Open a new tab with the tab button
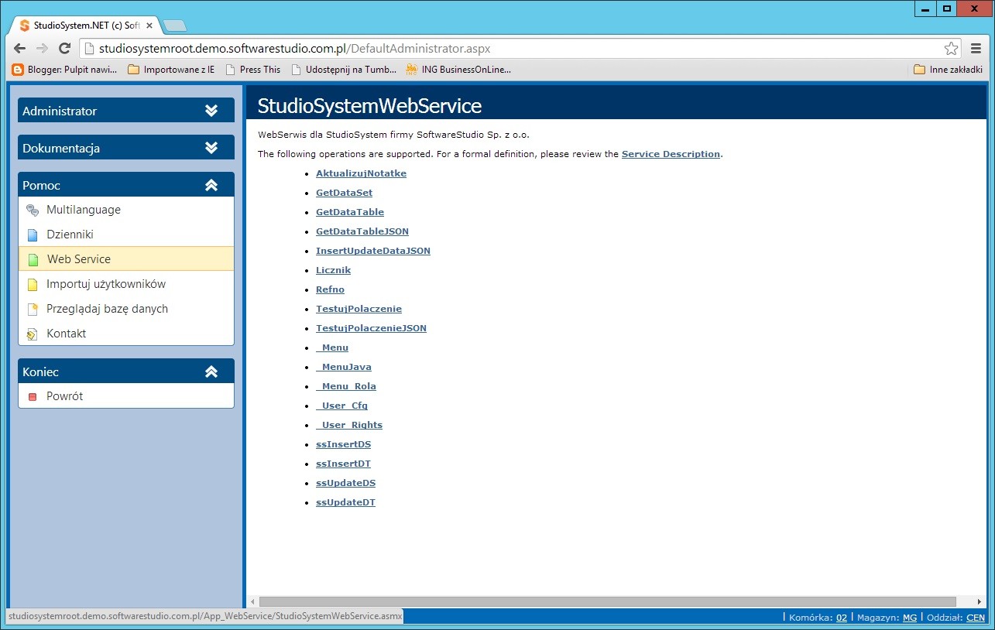 [175, 26]
